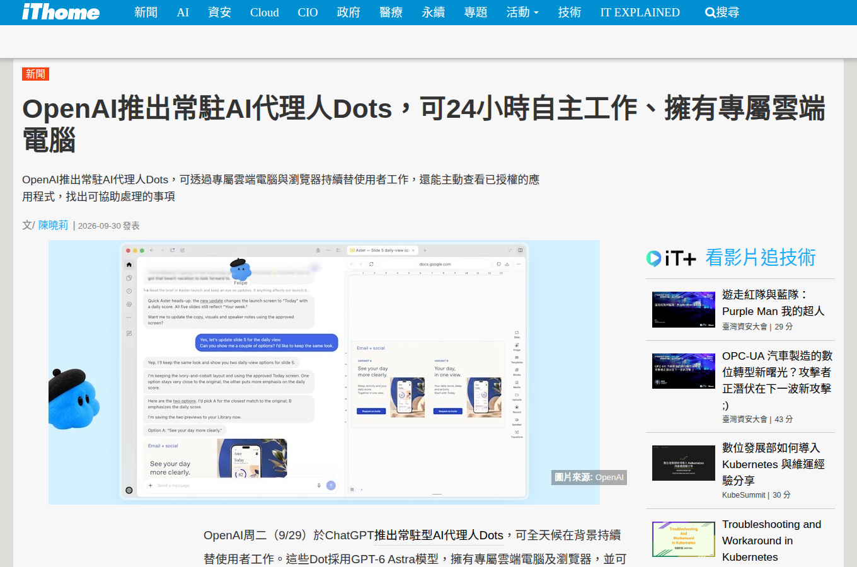This screenshot has width=857, height=567.
Task: Open the 醫療 menu item
Action: coord(391,13)
